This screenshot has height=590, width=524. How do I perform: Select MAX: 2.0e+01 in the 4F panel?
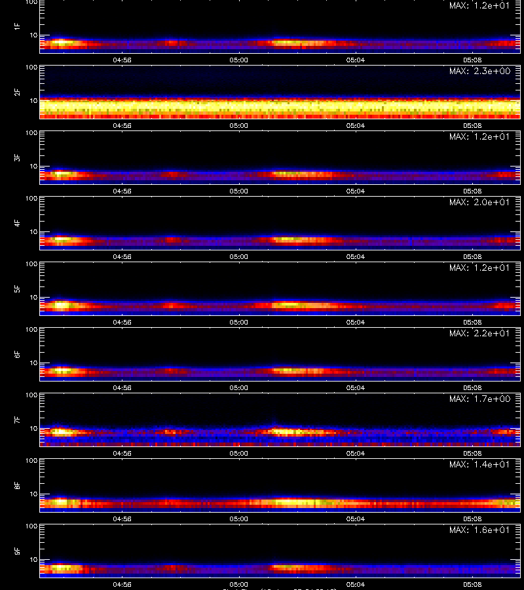[x=479, y=202]
